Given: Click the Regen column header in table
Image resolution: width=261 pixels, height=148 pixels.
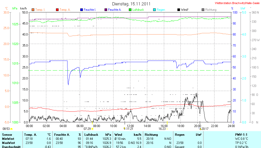Looking at the screenshot, I should pyautogui.click(x=179, y=134).
